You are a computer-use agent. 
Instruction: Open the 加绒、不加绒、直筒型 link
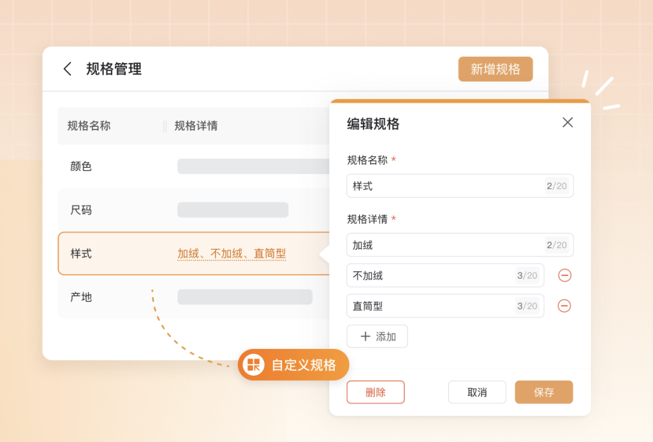231,254
